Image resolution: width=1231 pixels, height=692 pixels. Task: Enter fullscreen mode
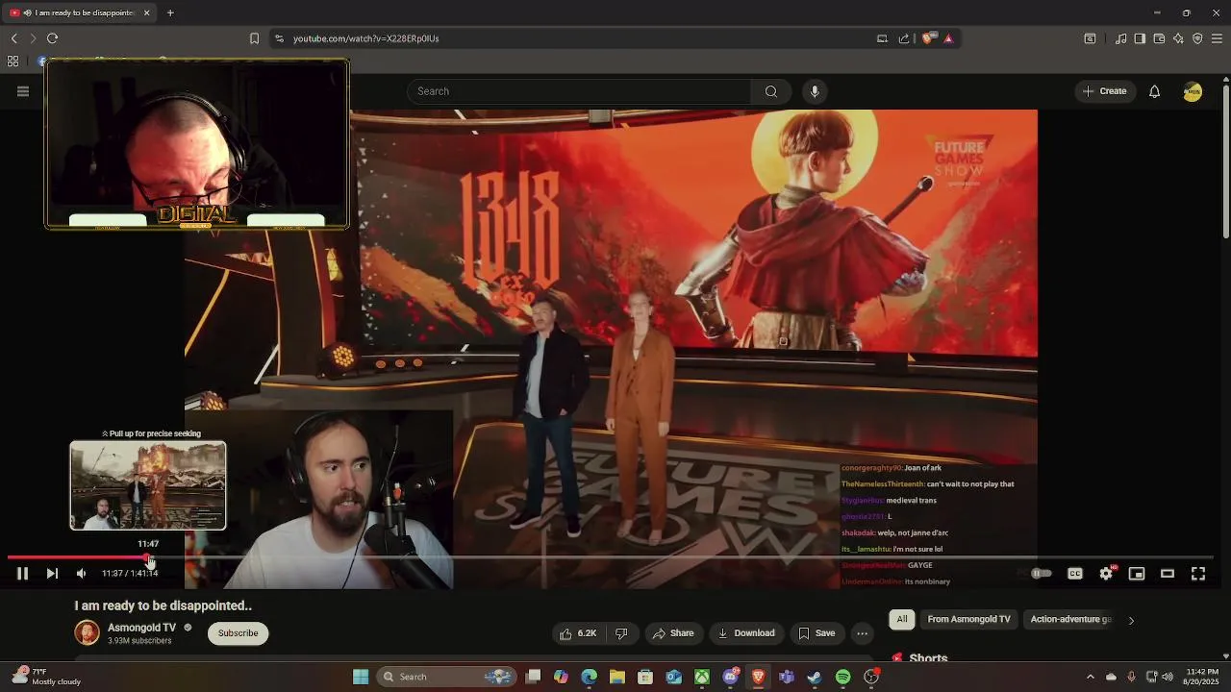coord(1198,574)
